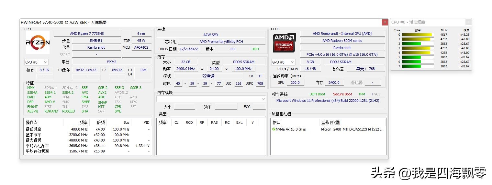Click the 6 nm process field

(x=141, y=34)
